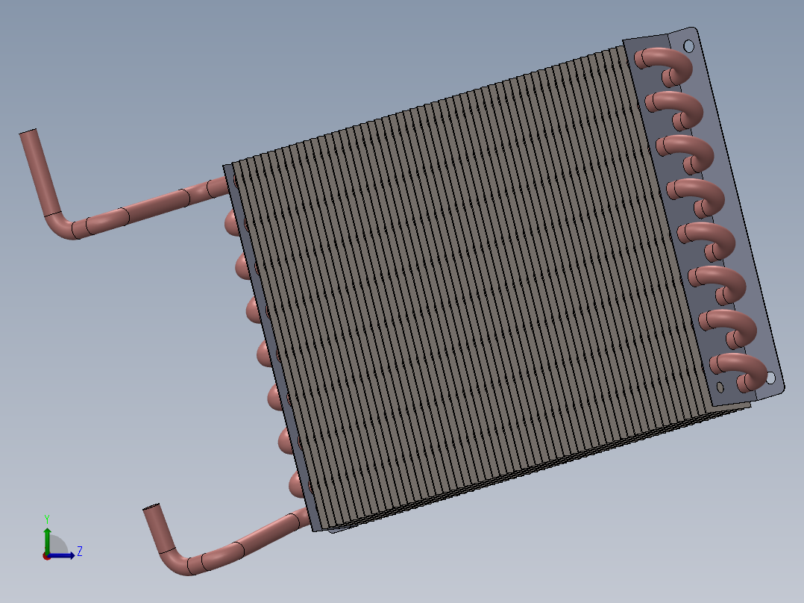The width and height of the screenshot is (804, 603).
Task: Select the top mounting hole on right end plate
Action: (688, 47)
